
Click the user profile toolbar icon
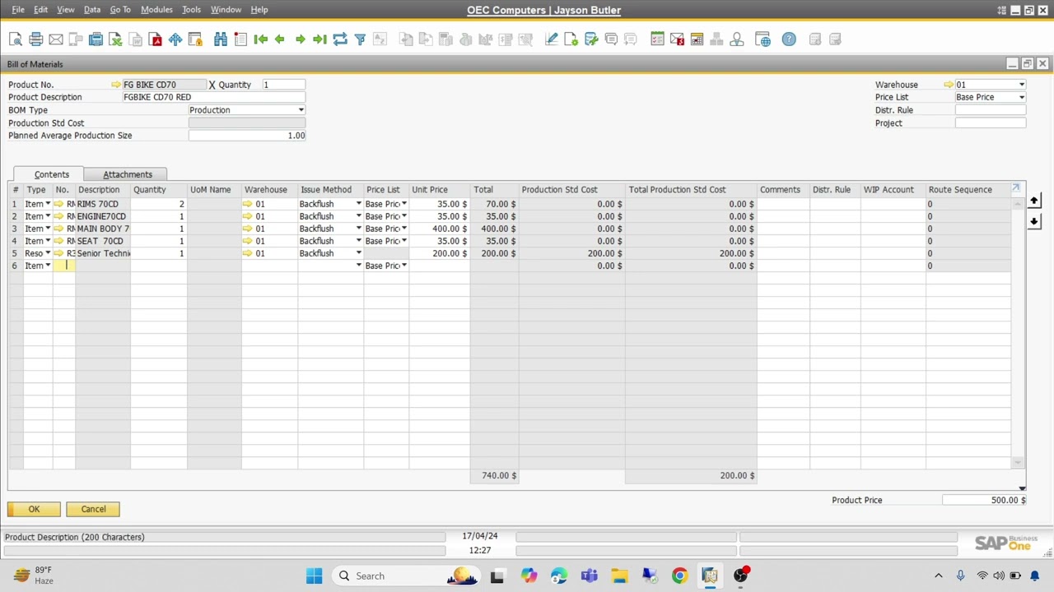(x=736, y=39)
